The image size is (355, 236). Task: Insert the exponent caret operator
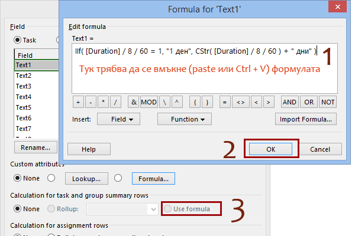[178, 102]
